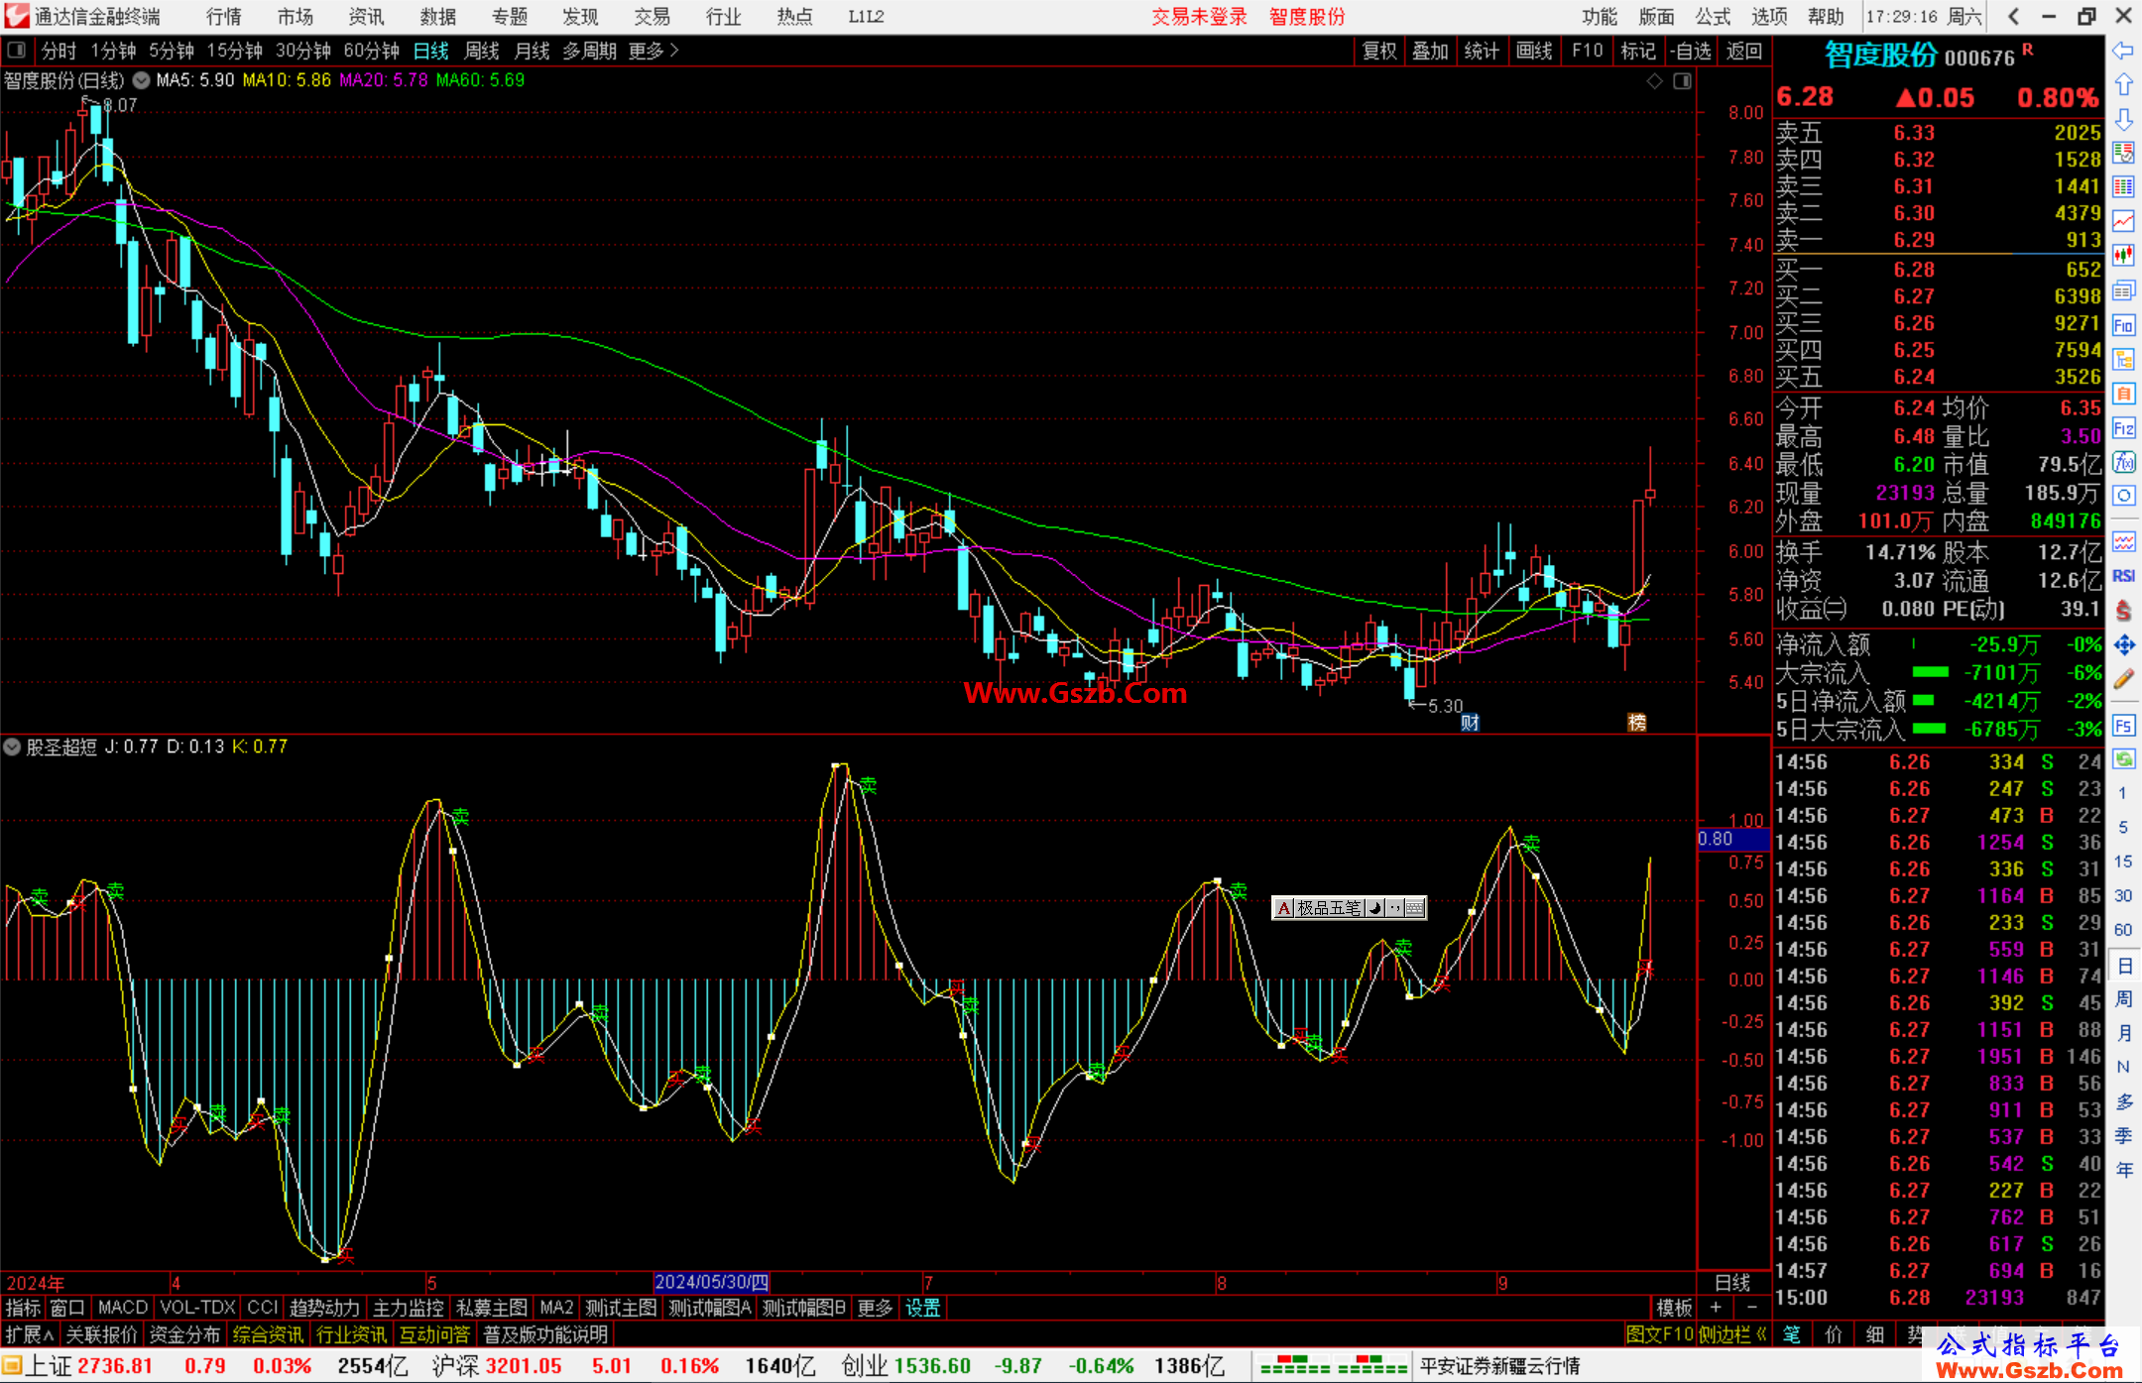Open the 窗口 window count selector
2142x1383 pixels.
coord(67,1308)
